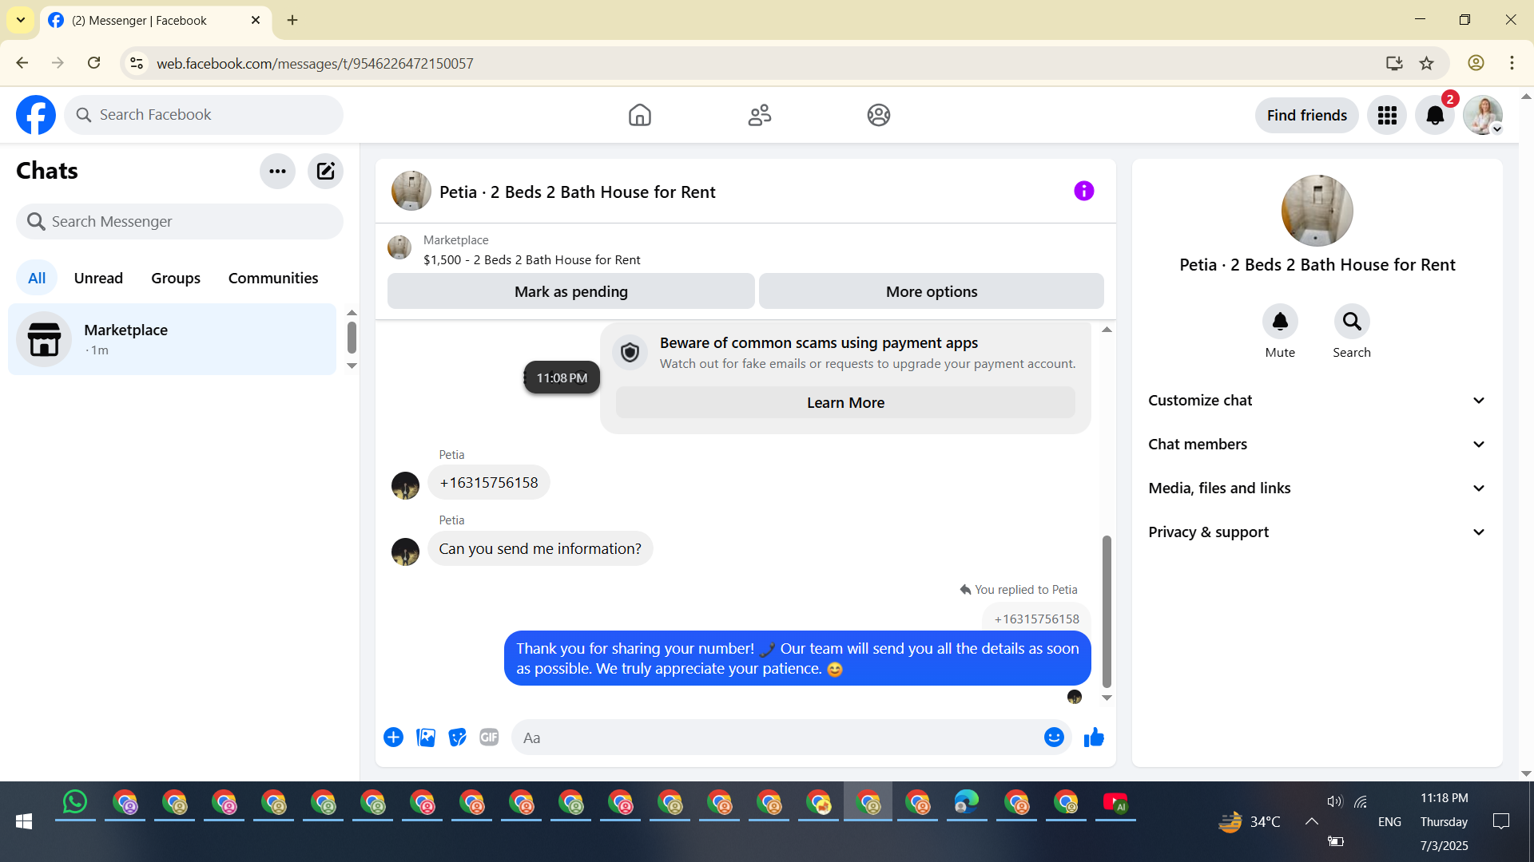Switch to the Unread chats tab

[98, 278]
